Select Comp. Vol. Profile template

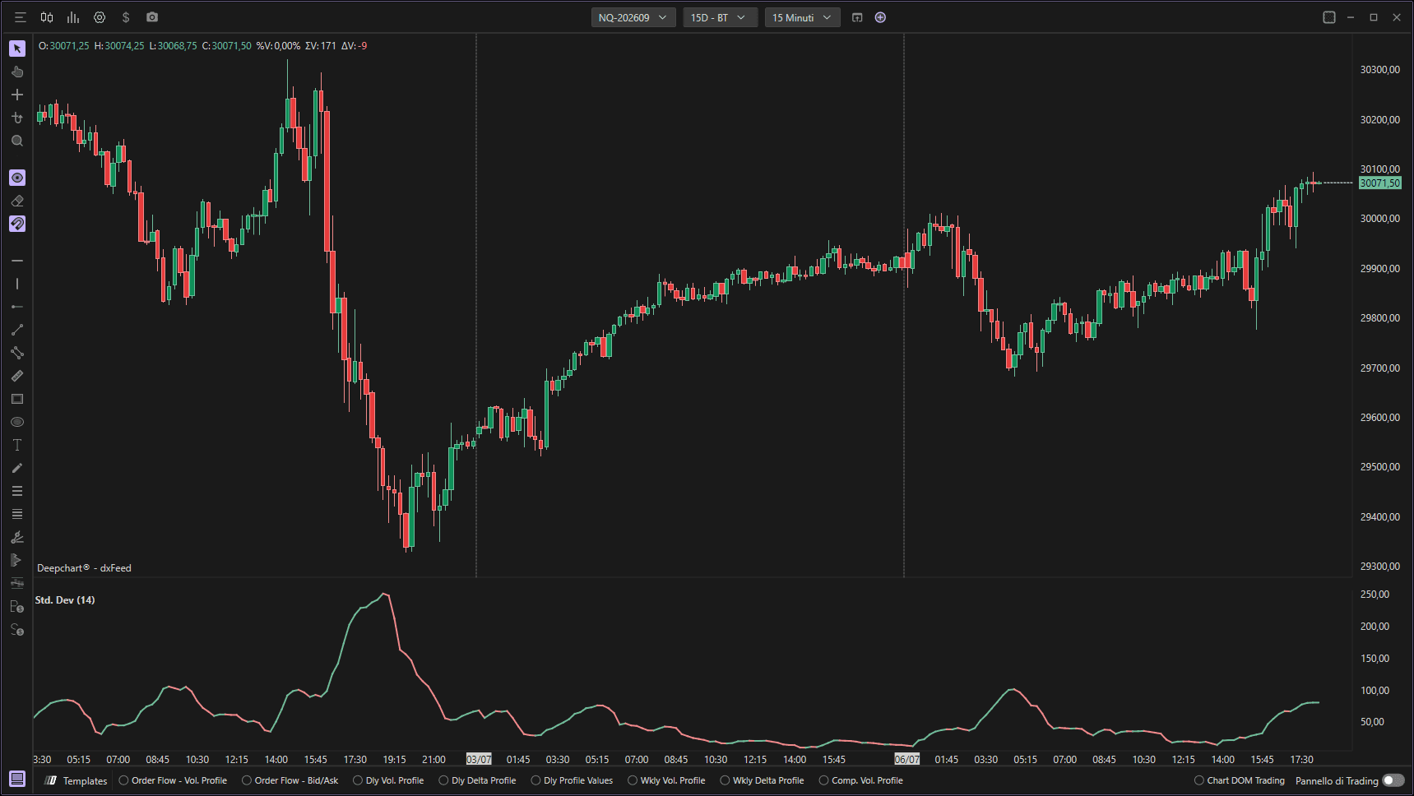(860, 780)
